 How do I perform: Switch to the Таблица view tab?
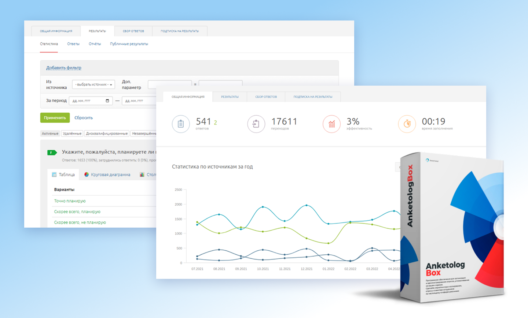tap(63, 175)
